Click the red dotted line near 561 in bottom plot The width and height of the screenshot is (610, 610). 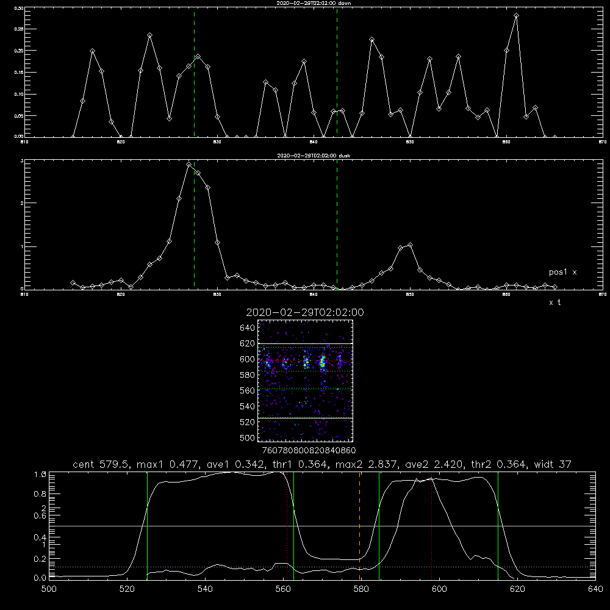click(x=287, y=526)
